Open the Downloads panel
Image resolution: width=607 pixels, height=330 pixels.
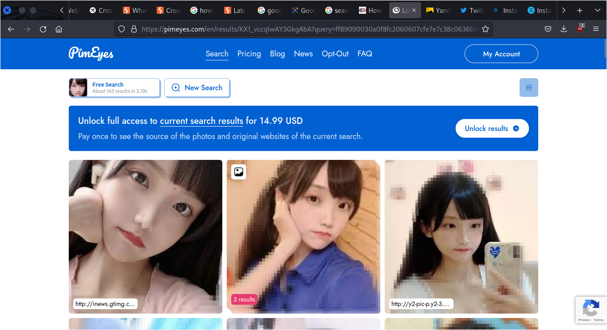[564, 28]
